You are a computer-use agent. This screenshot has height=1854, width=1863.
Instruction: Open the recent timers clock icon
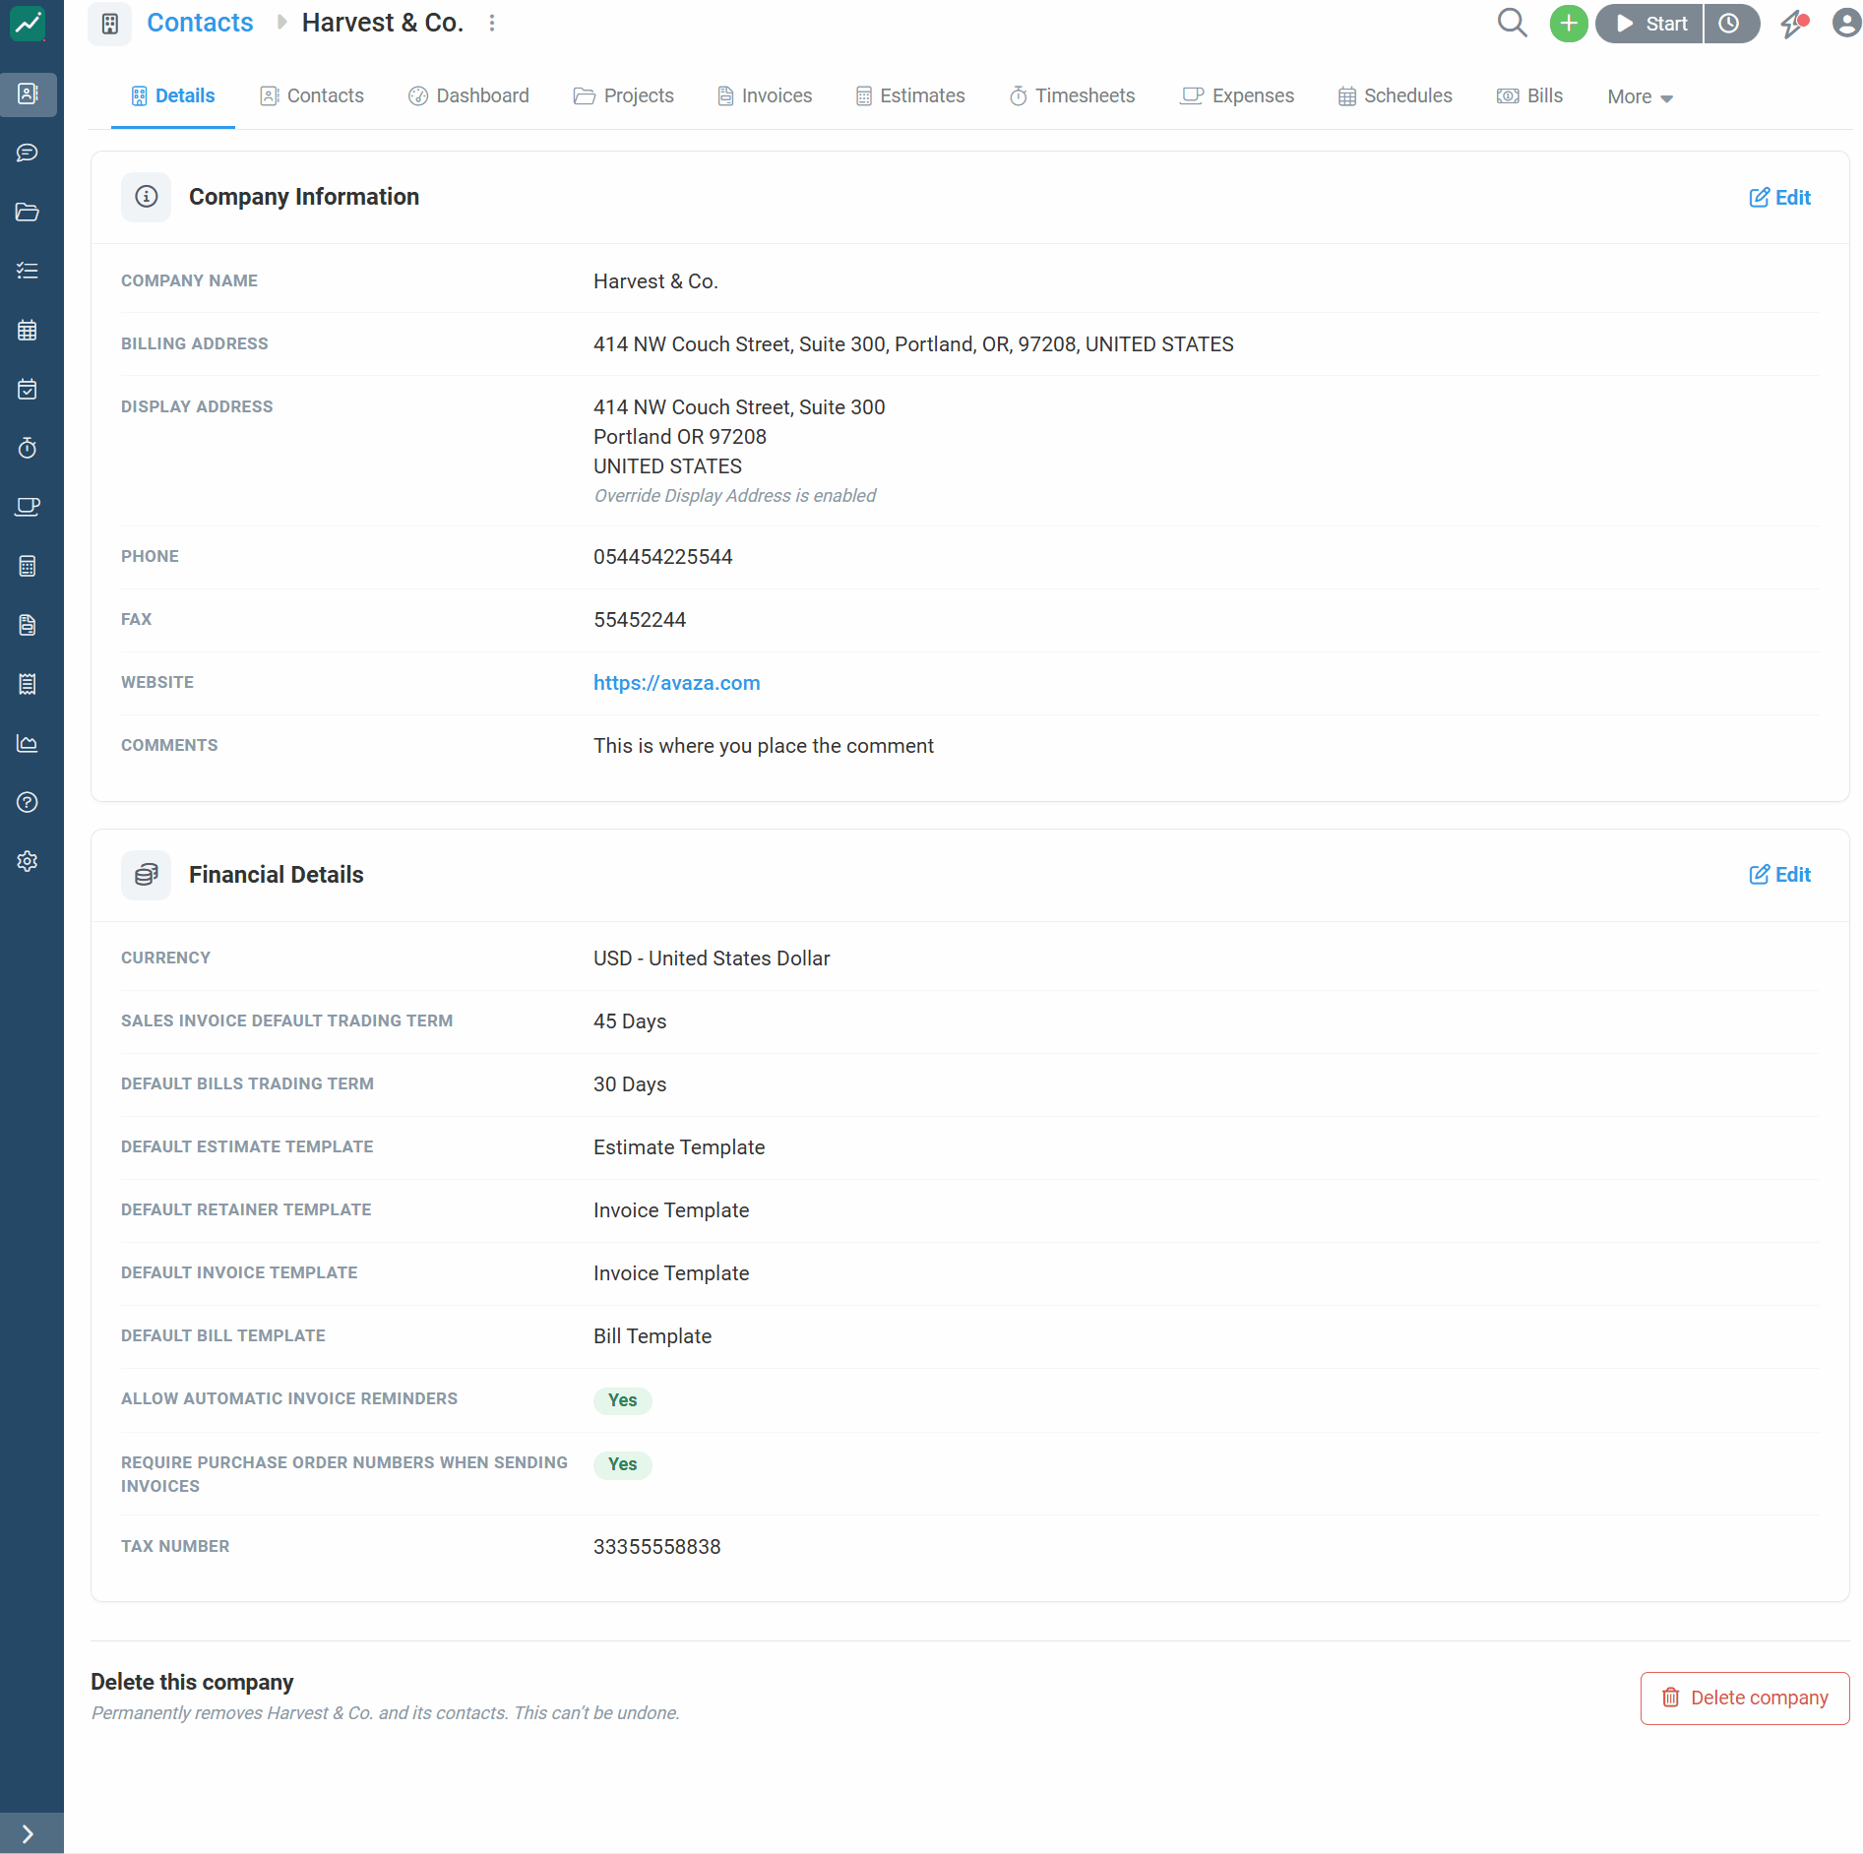tap(1730, 24)
